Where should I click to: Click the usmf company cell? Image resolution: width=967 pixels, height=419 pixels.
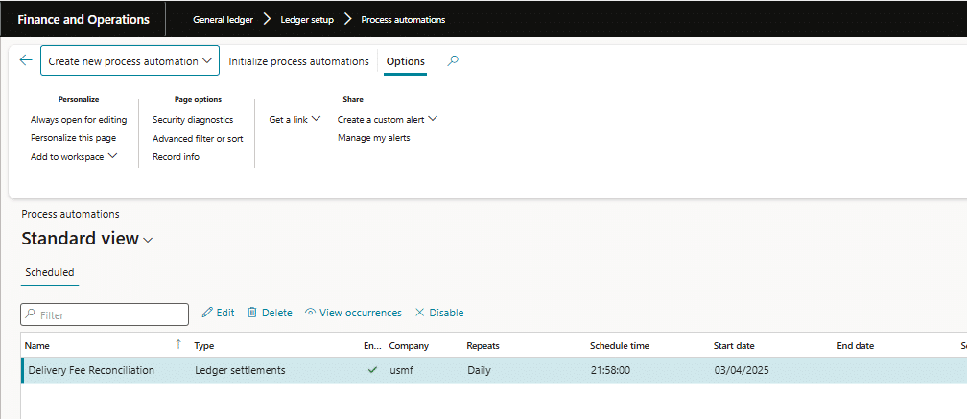(x=401, y=370)
